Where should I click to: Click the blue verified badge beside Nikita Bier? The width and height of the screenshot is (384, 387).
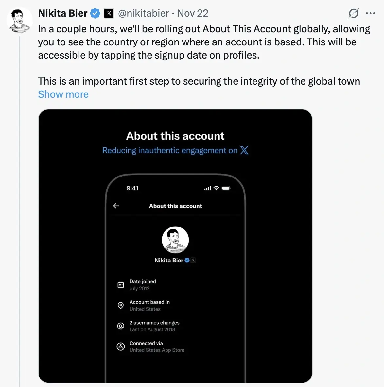[95, 13]
